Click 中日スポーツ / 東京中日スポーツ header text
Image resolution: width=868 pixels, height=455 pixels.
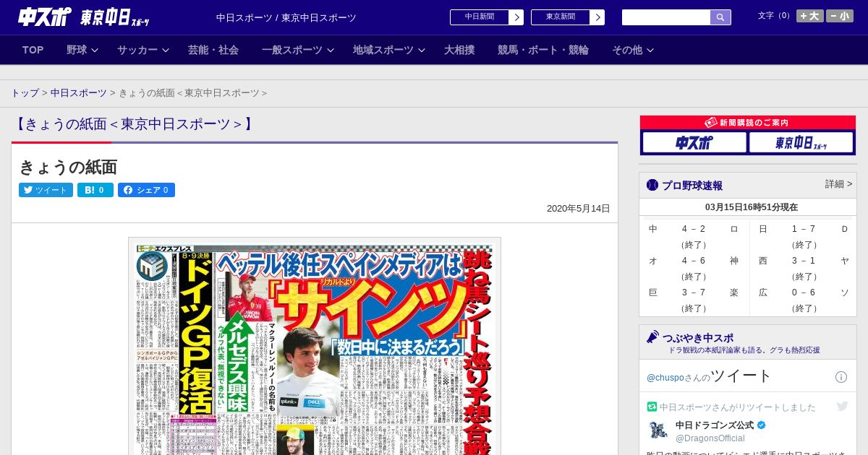pos(286,18)
